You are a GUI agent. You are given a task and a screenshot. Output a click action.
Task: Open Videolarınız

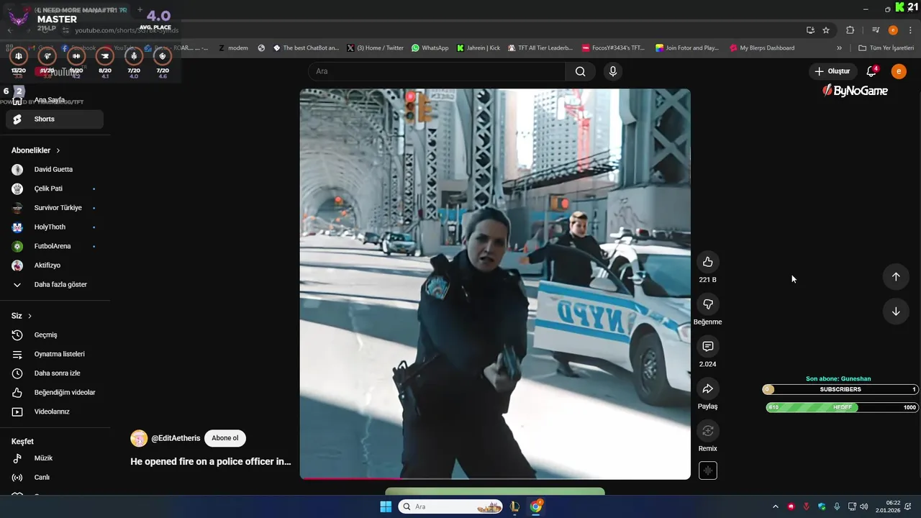(x=55, y=412)
